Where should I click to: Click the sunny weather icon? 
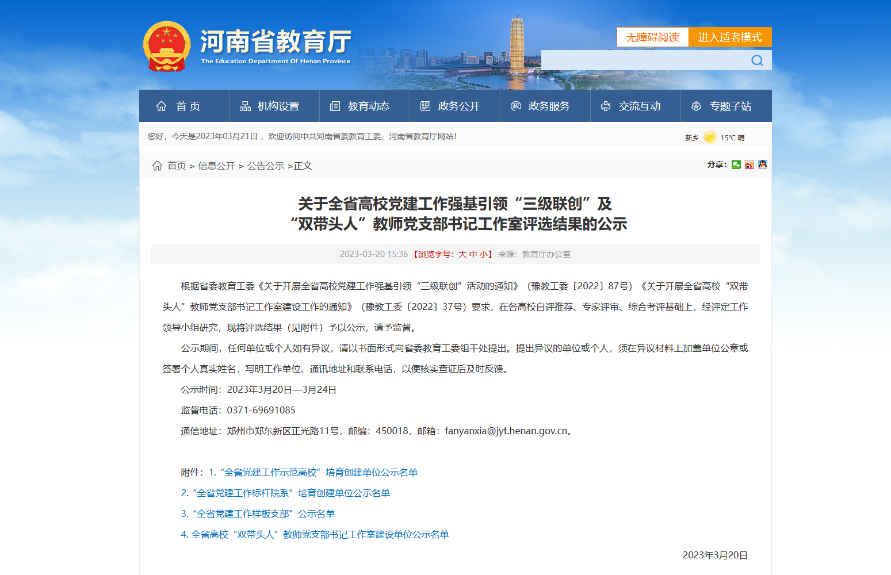click(710, 137)
